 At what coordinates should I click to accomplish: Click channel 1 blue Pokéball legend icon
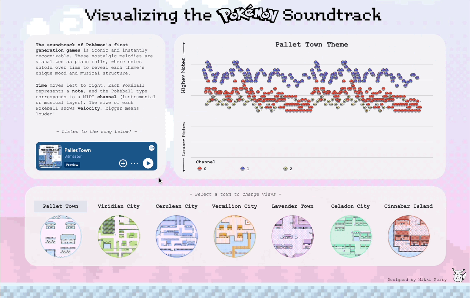pyautogui.click(x=243, y=169)
